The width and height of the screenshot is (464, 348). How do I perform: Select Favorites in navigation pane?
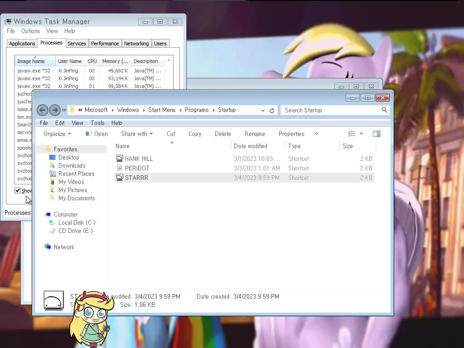coord(65,149)
